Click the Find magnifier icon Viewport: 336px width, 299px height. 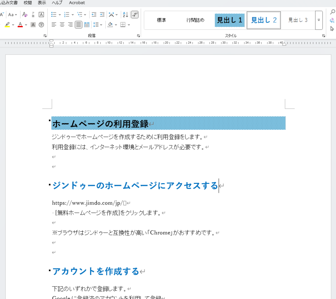332,12
